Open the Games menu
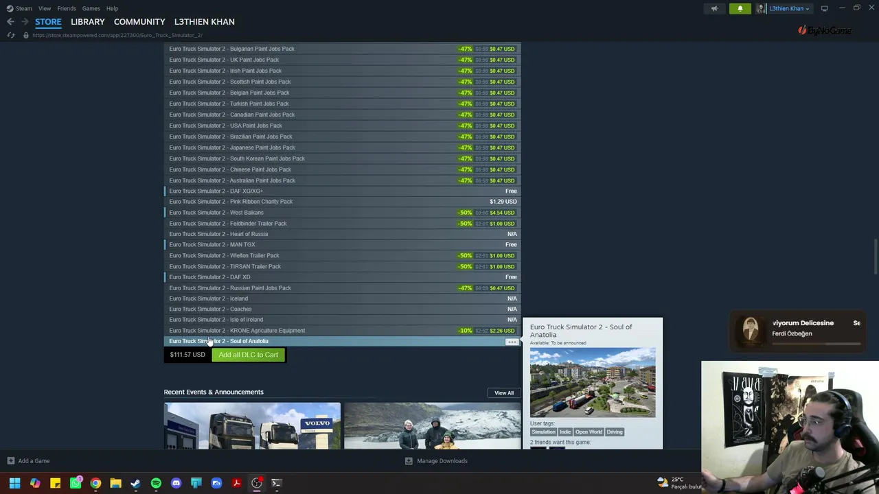 (x=91, y=8)
